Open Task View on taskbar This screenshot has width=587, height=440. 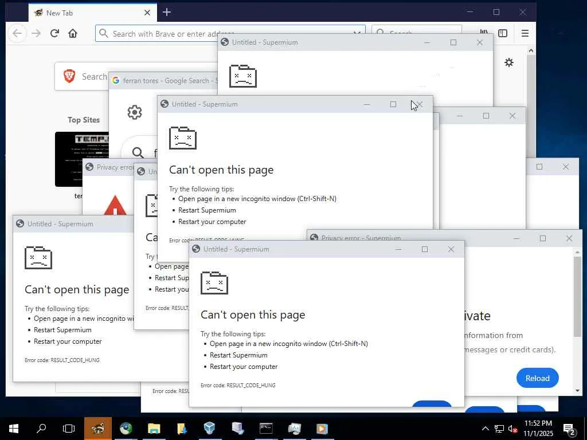click(x=69, y=429)
